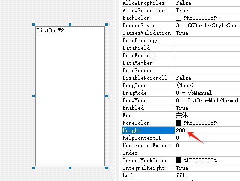The width and height of the screenshot is (240, 181).
Task: Select the ListBoxW2 control on the form
Action: [70, 96]
